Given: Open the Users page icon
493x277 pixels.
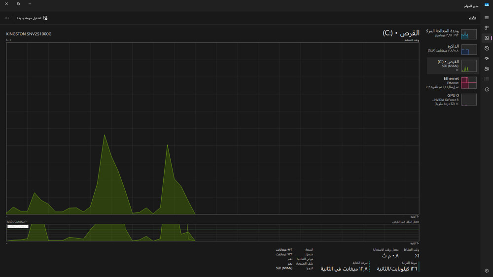Looking at the screenshot, I should (487, 69).
